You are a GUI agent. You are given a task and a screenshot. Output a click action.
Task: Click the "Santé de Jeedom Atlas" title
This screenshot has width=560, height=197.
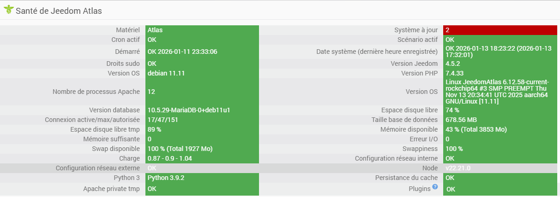point(59,11)
